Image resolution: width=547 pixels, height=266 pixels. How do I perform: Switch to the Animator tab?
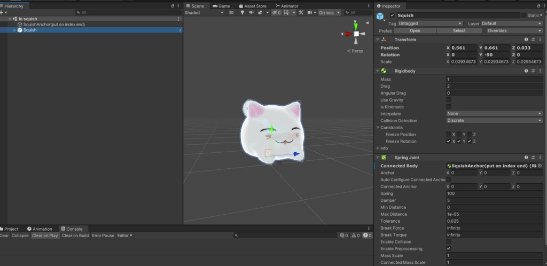[287, 6]
